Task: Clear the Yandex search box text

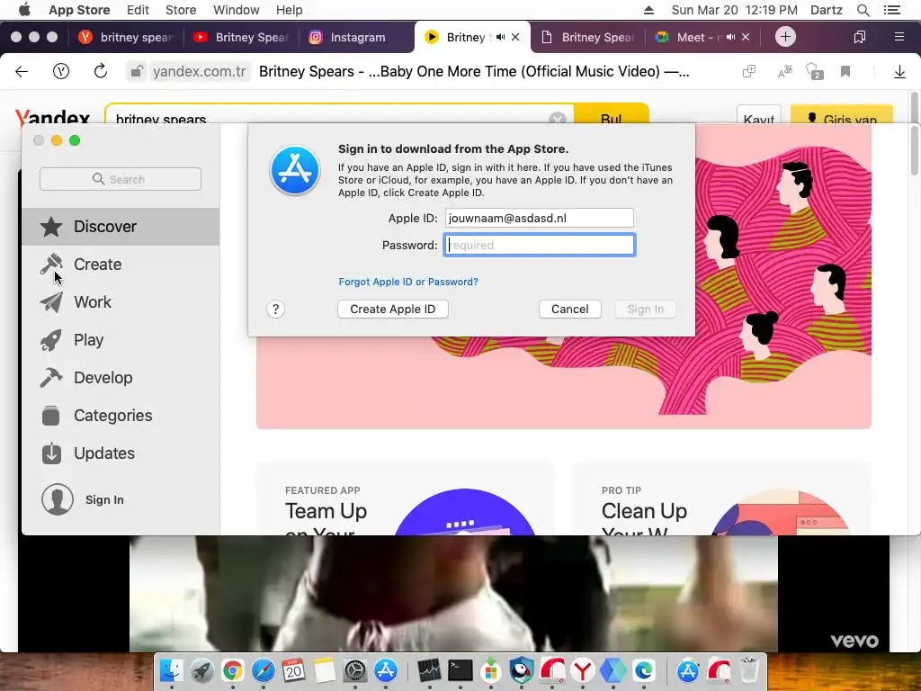Action: [558, 118]
